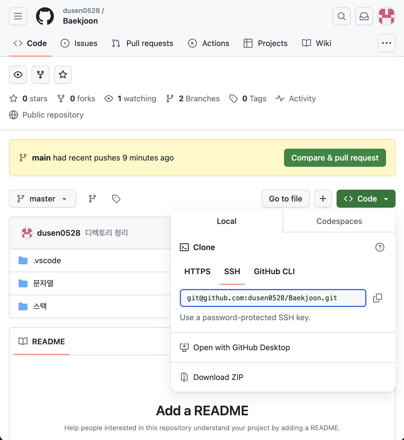View the 1 watching link
Viewport: 404px width, 440px height.
pyautogui.click(x=130, y=98)
